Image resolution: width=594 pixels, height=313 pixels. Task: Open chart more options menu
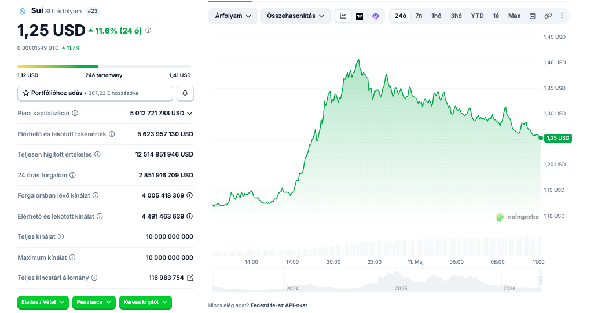[562, 16]
